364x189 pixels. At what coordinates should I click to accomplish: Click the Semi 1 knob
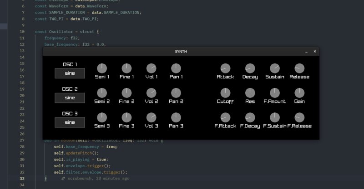coord(102,68)
